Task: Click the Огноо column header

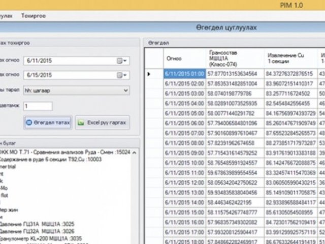Action: click(185, 58)
